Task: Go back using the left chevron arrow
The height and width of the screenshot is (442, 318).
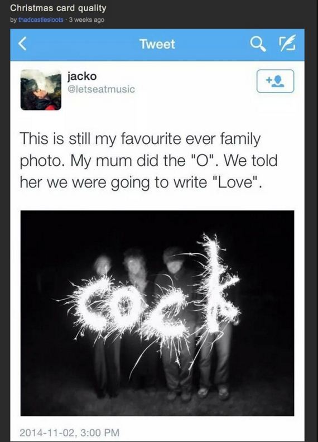Action: [22, 44]
